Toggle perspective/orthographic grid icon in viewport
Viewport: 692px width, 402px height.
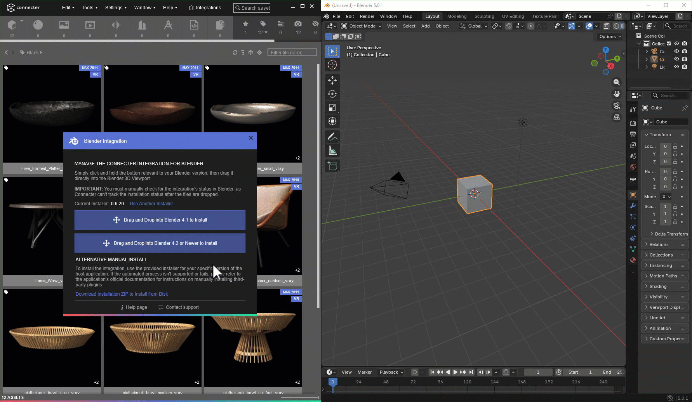pyautogui.click(x=617, y=117)
